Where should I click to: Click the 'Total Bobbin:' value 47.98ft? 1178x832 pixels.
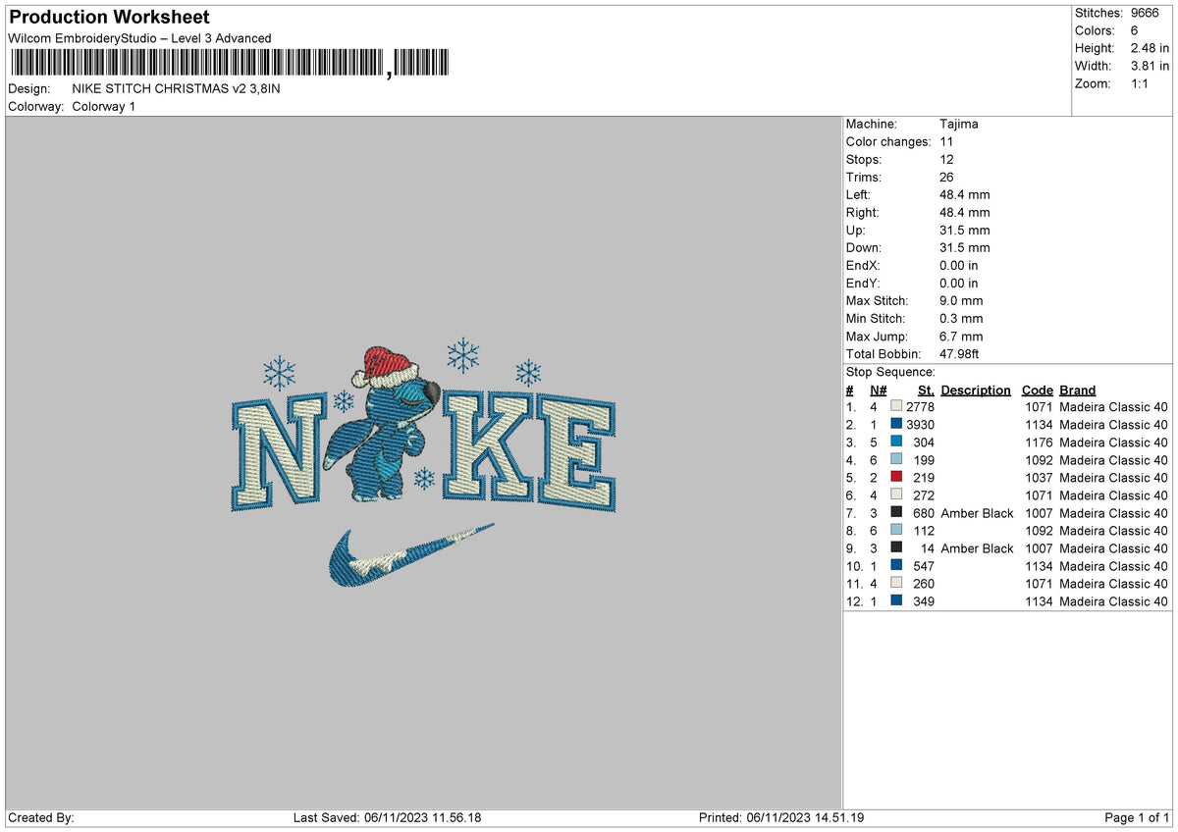coord(959,353)
